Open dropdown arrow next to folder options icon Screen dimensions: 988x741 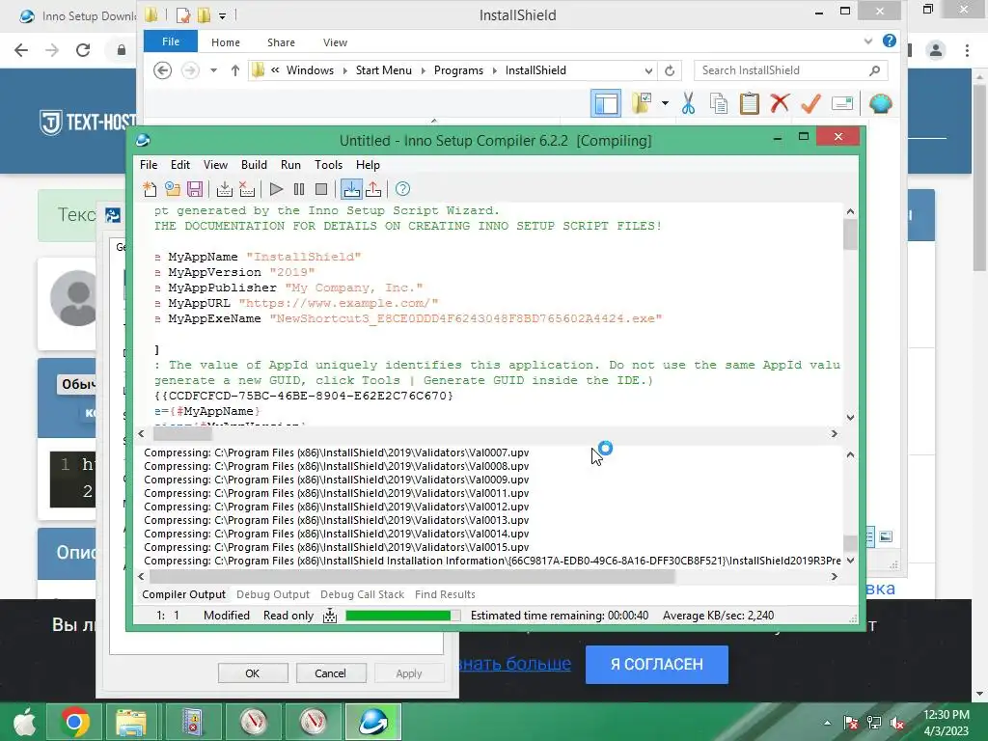(665, 103)
